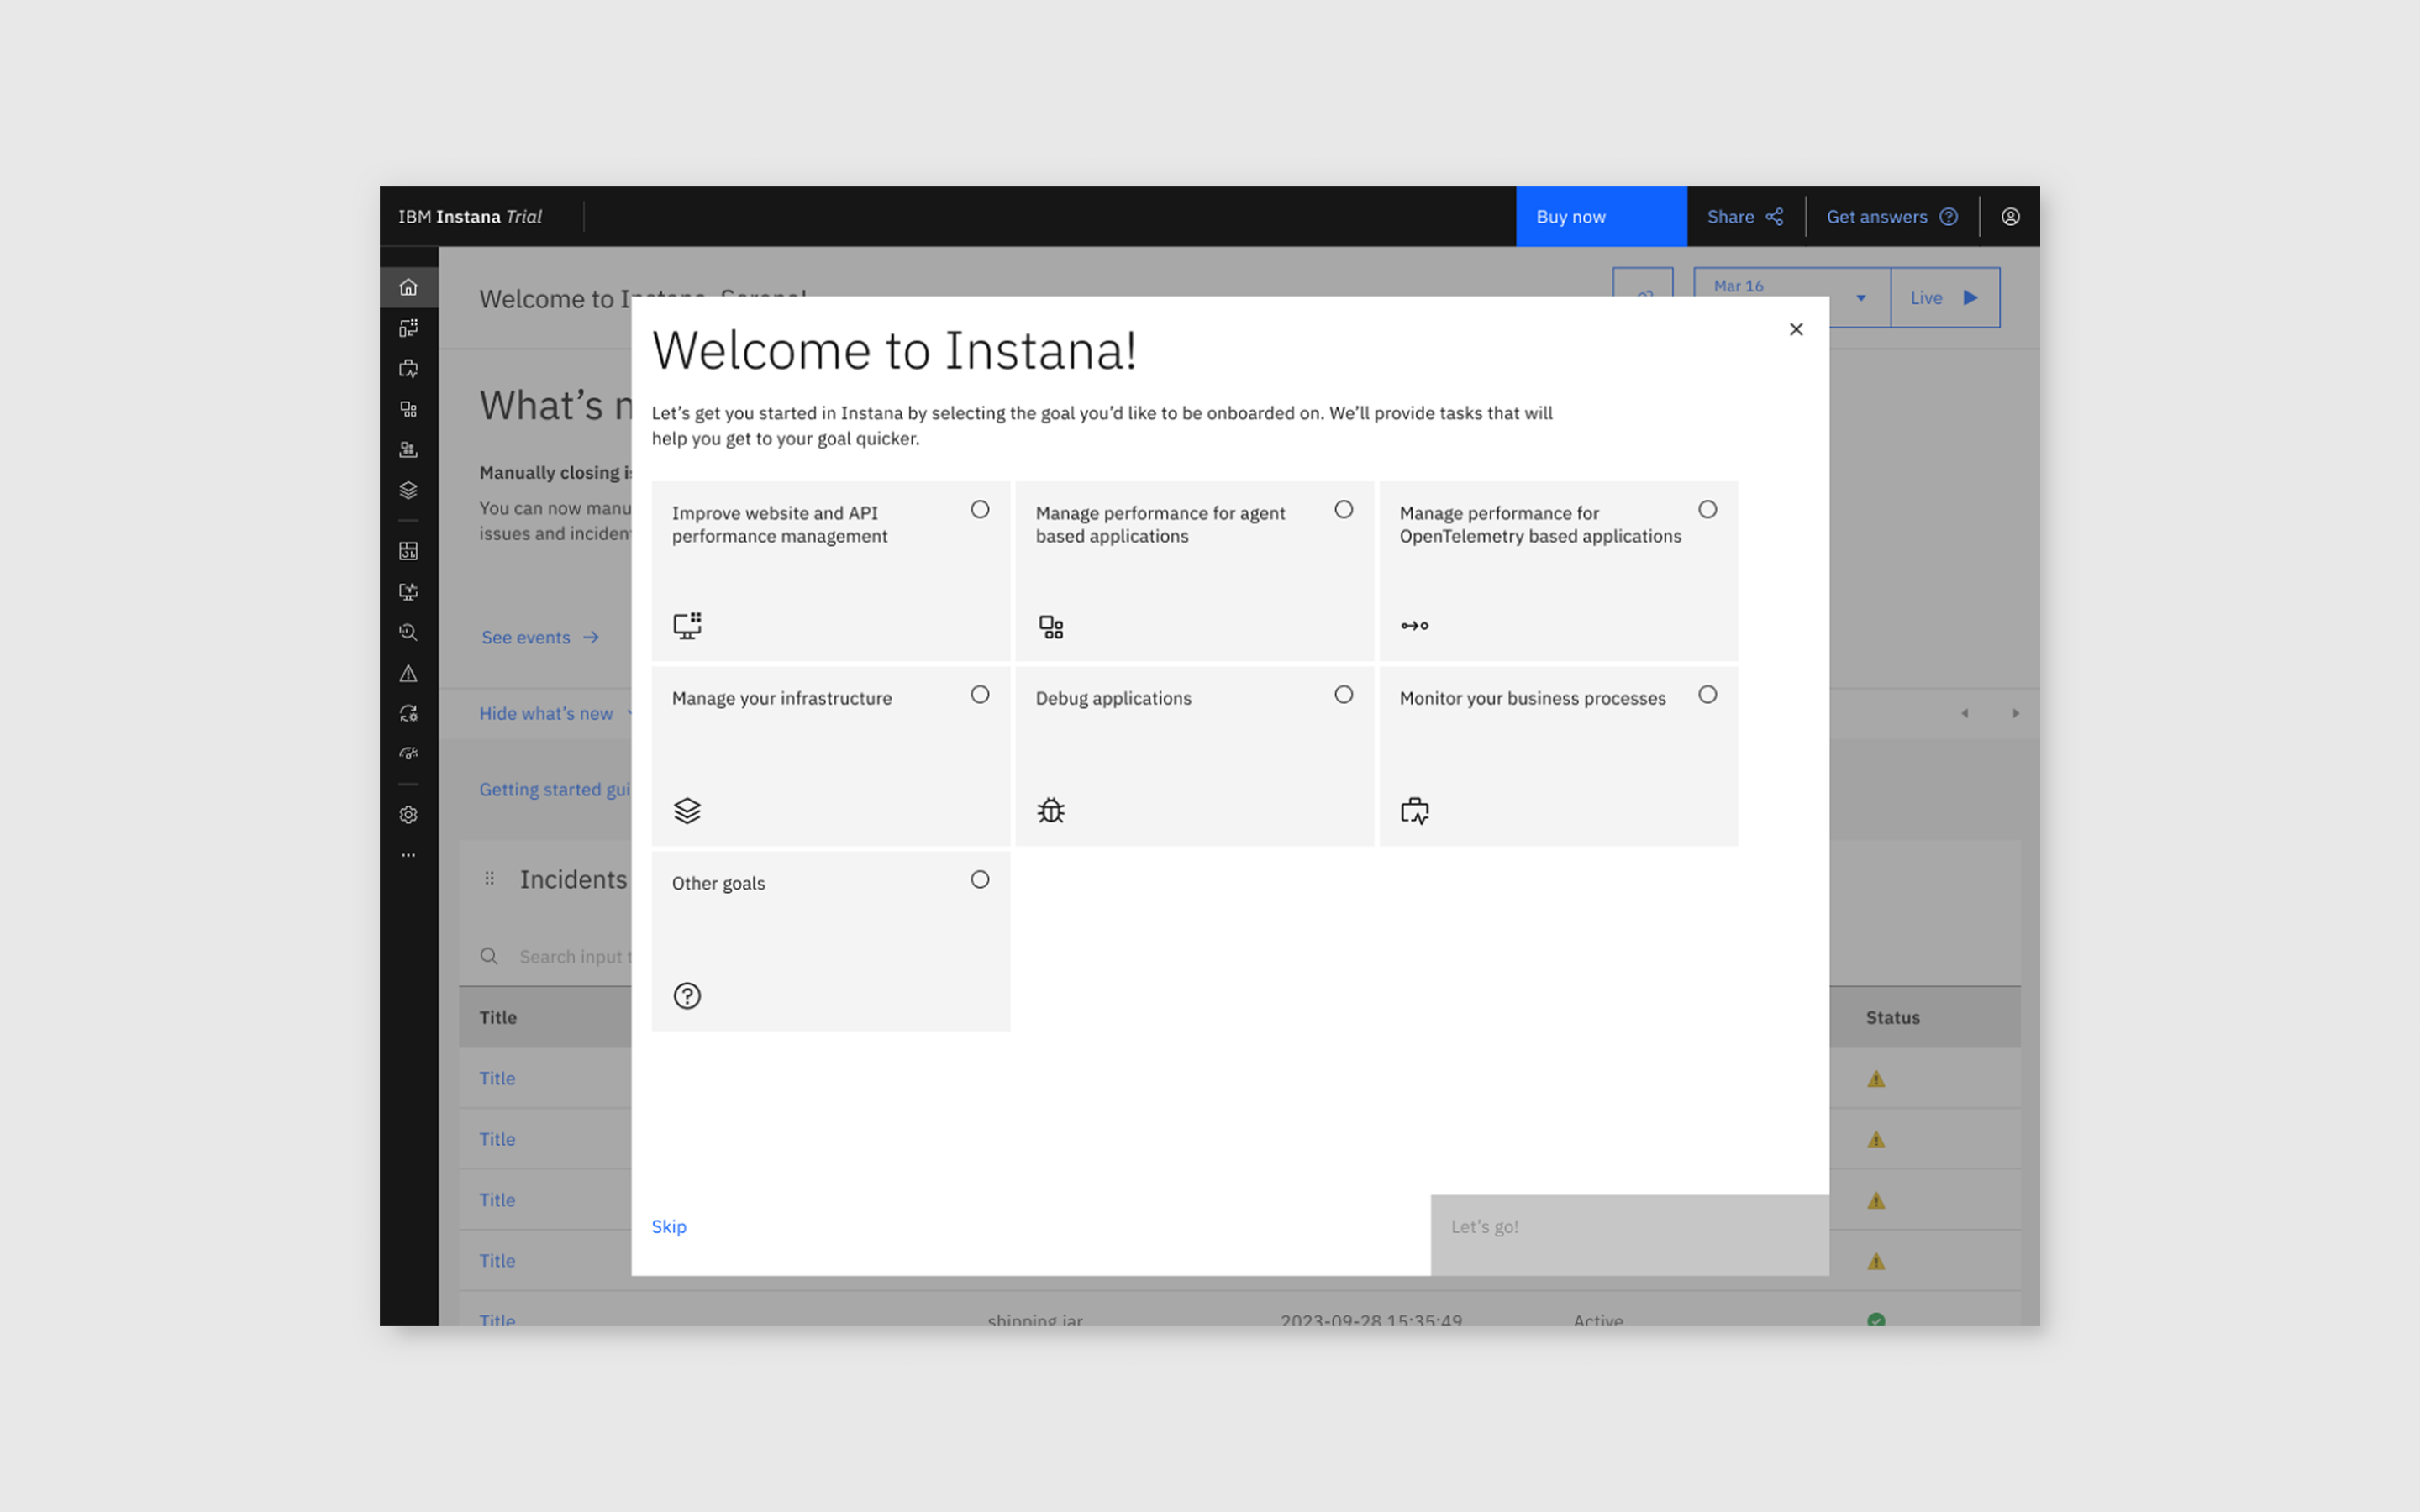Image resolution: width=2420 pixels, height=1512 pixels.
Task: Open Home in the left sidebar
Action: coord(408,287)
